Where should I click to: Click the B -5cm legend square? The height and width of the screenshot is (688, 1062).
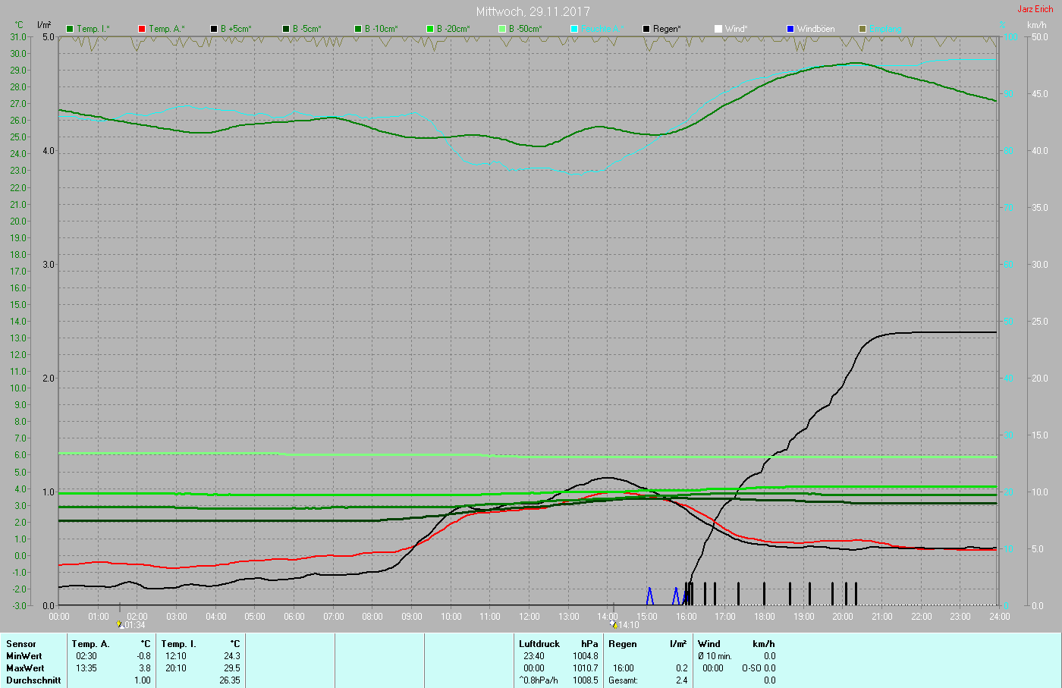click(286, 29)
